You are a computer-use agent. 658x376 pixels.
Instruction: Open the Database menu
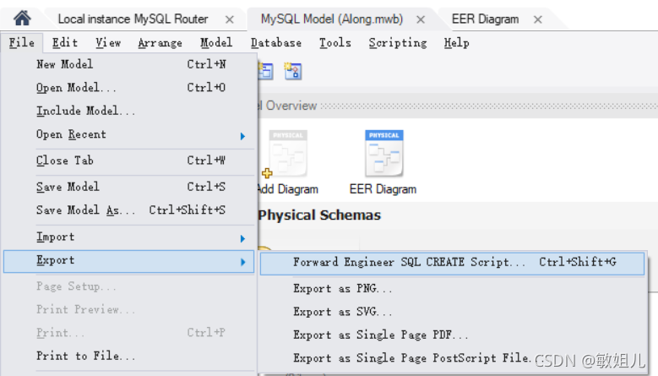[276, 42]
